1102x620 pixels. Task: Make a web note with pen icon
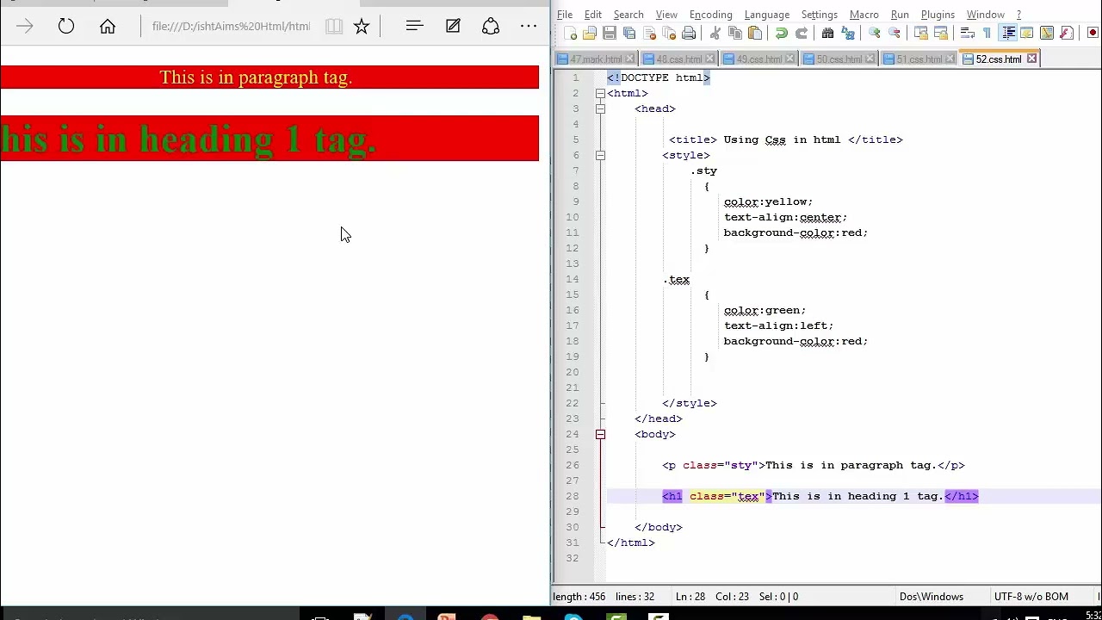tap(453, 27)
